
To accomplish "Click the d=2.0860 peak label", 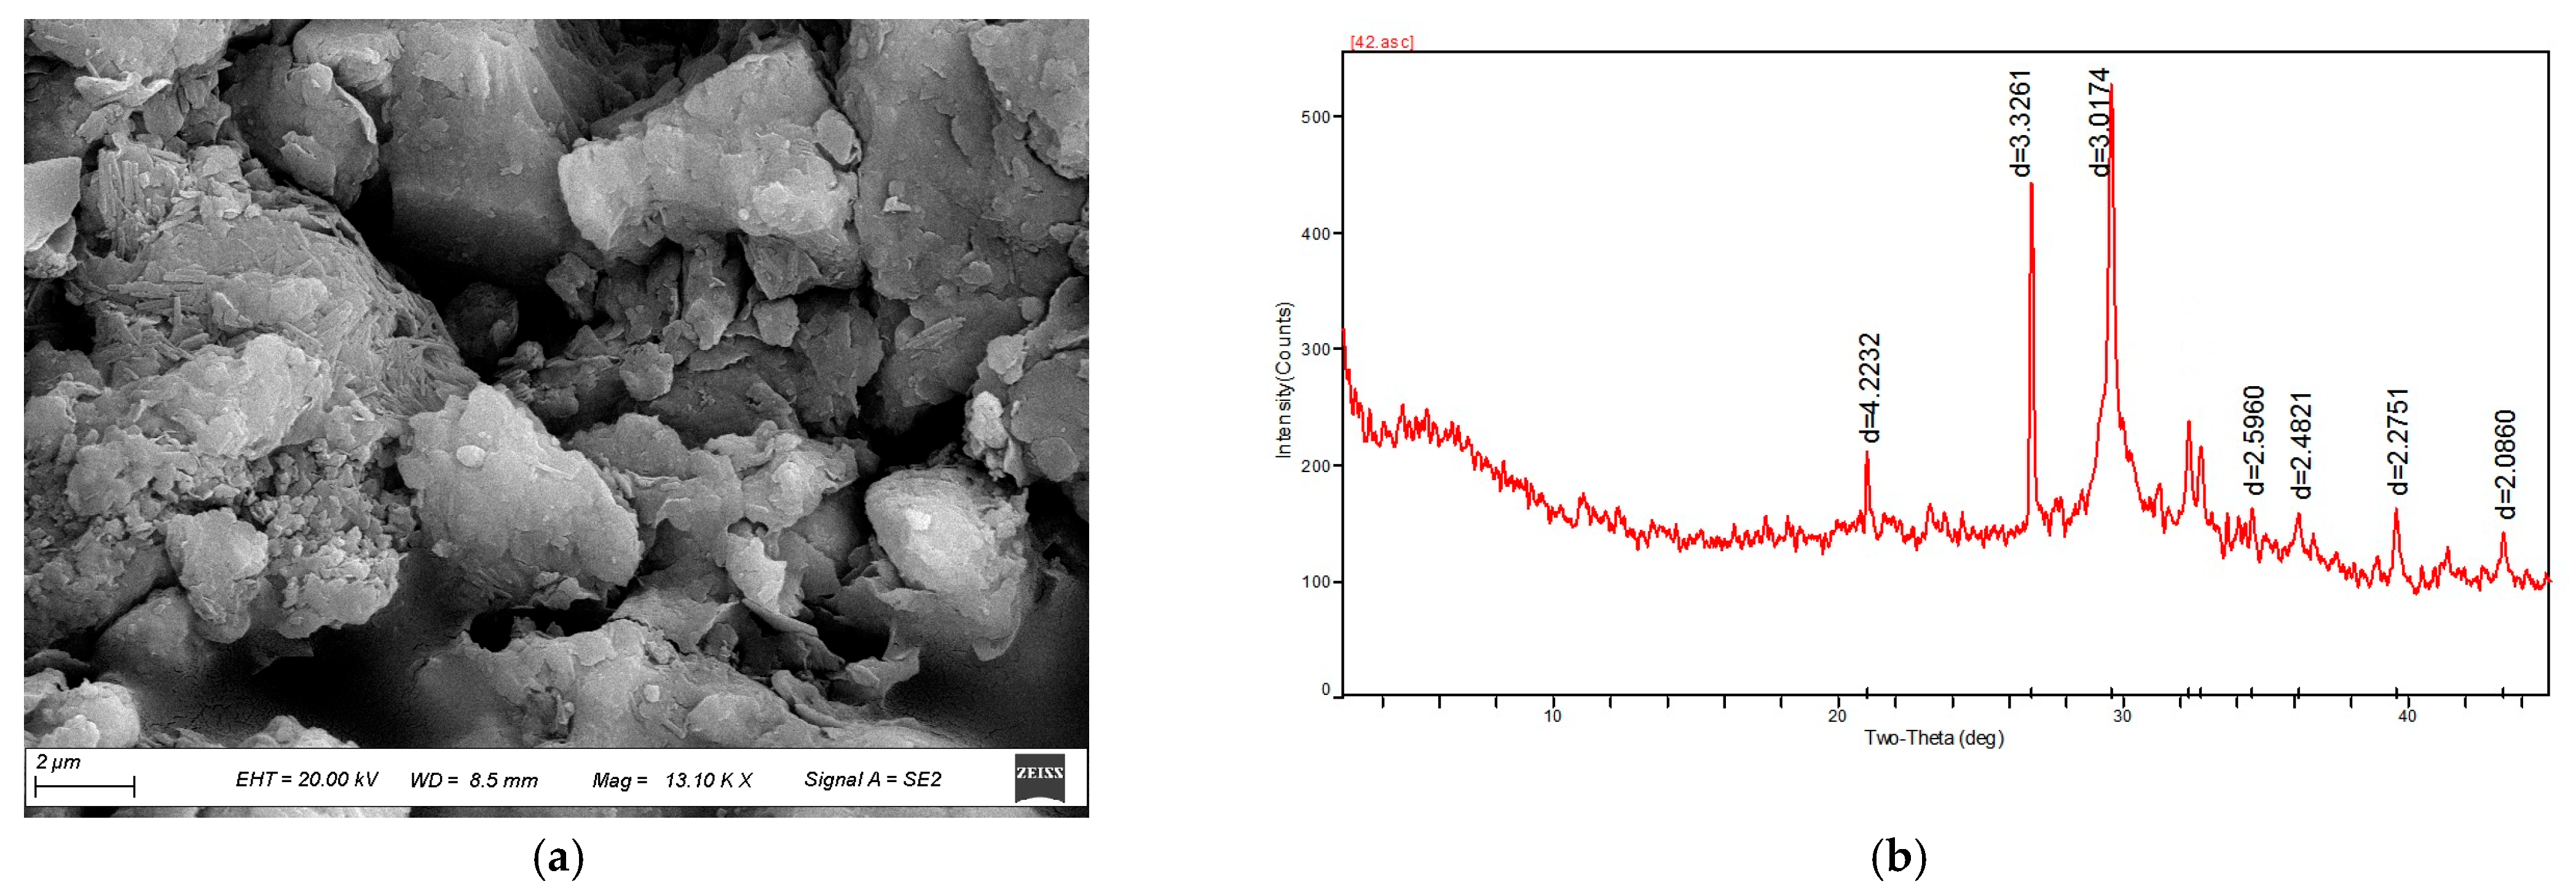I will pos(2505,465).
